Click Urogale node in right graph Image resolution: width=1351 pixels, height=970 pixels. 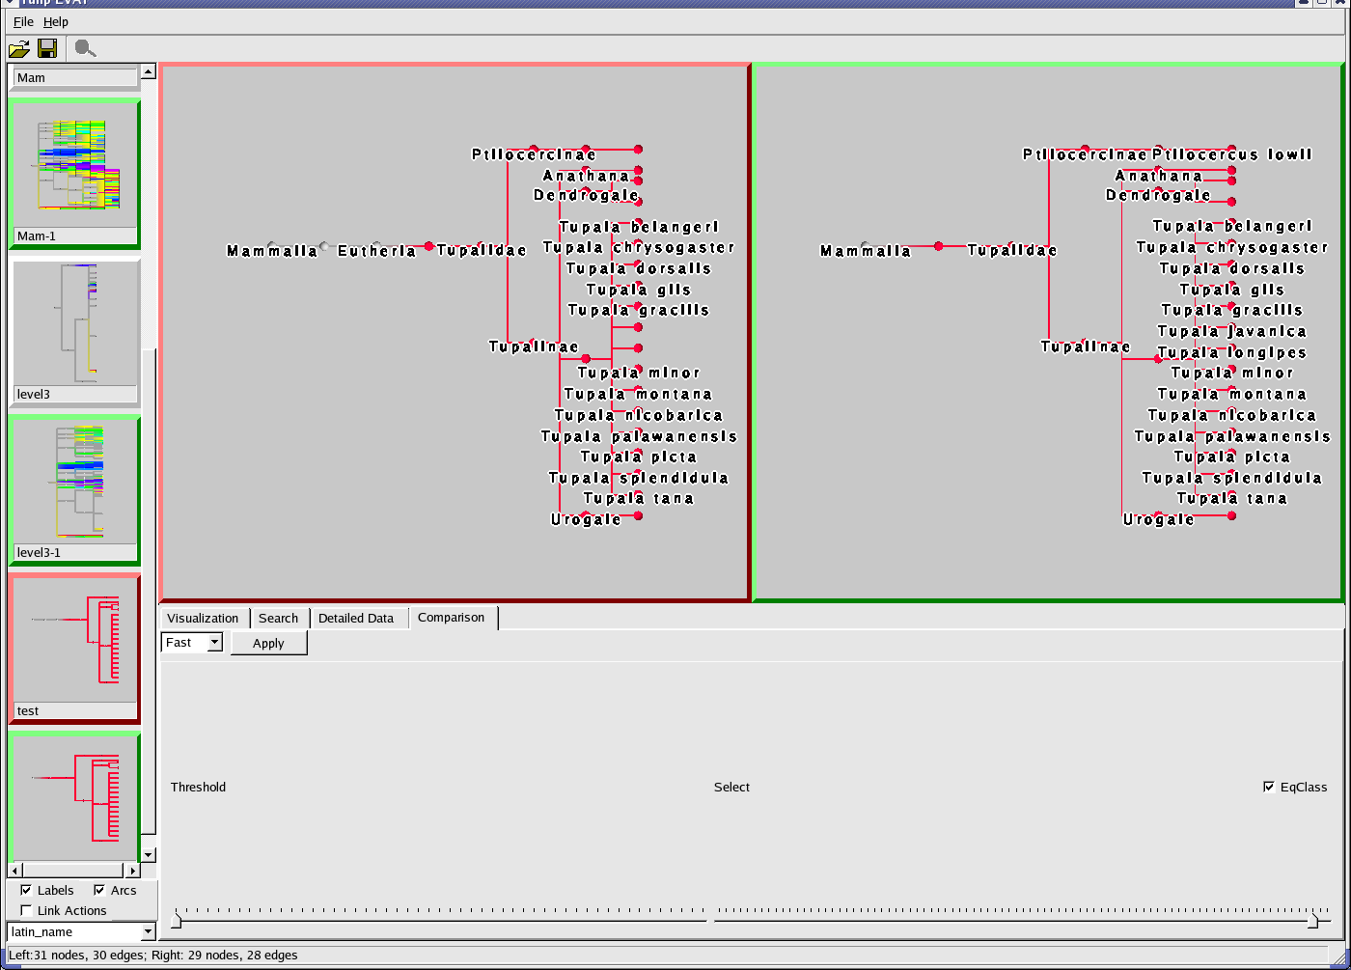[1159, 519]
